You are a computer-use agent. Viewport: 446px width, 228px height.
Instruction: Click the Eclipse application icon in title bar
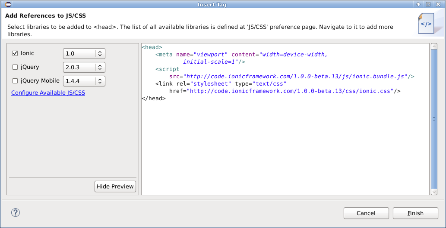(x=8, y=4)
